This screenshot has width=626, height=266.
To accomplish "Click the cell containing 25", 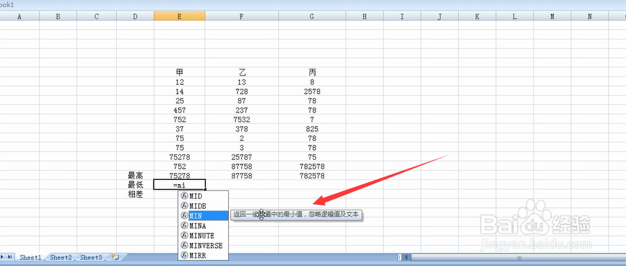I will tap(179, 101).
